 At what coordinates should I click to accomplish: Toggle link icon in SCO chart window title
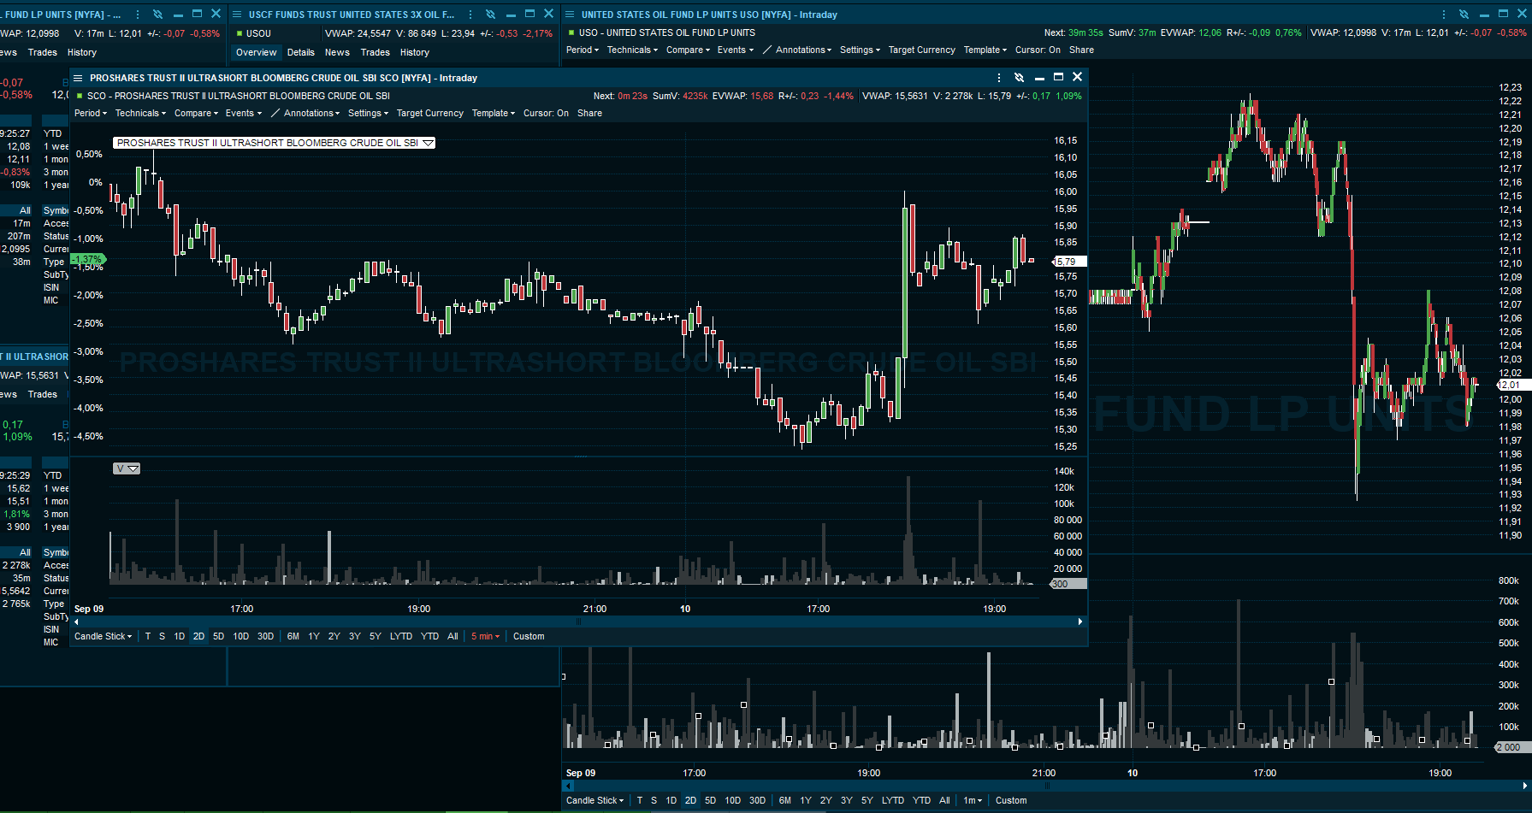click(x=1019, y=78)
